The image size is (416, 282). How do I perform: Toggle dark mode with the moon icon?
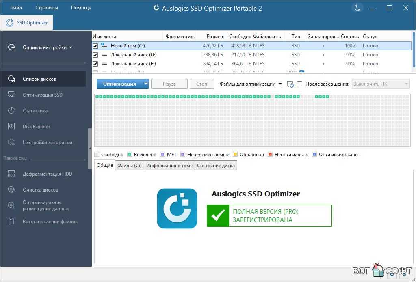click(357, 8)
